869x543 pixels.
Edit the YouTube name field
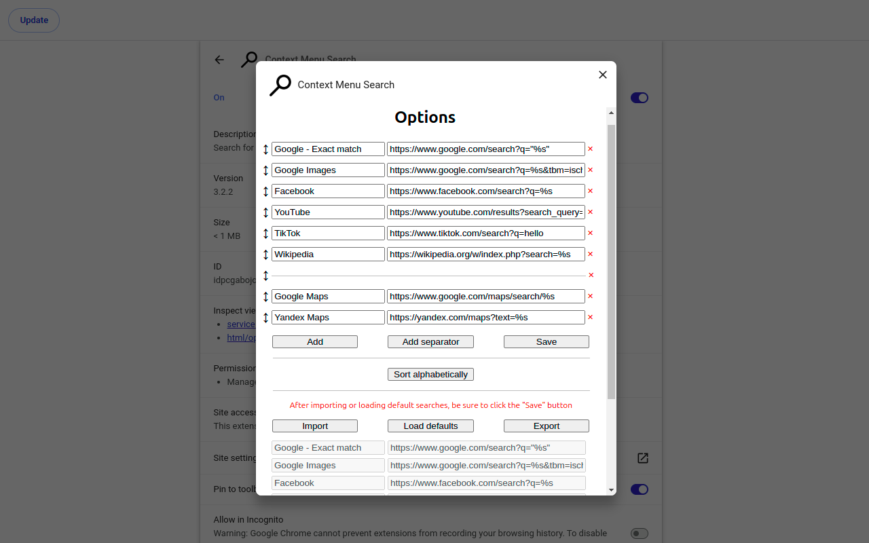click(x=328, y=212)
